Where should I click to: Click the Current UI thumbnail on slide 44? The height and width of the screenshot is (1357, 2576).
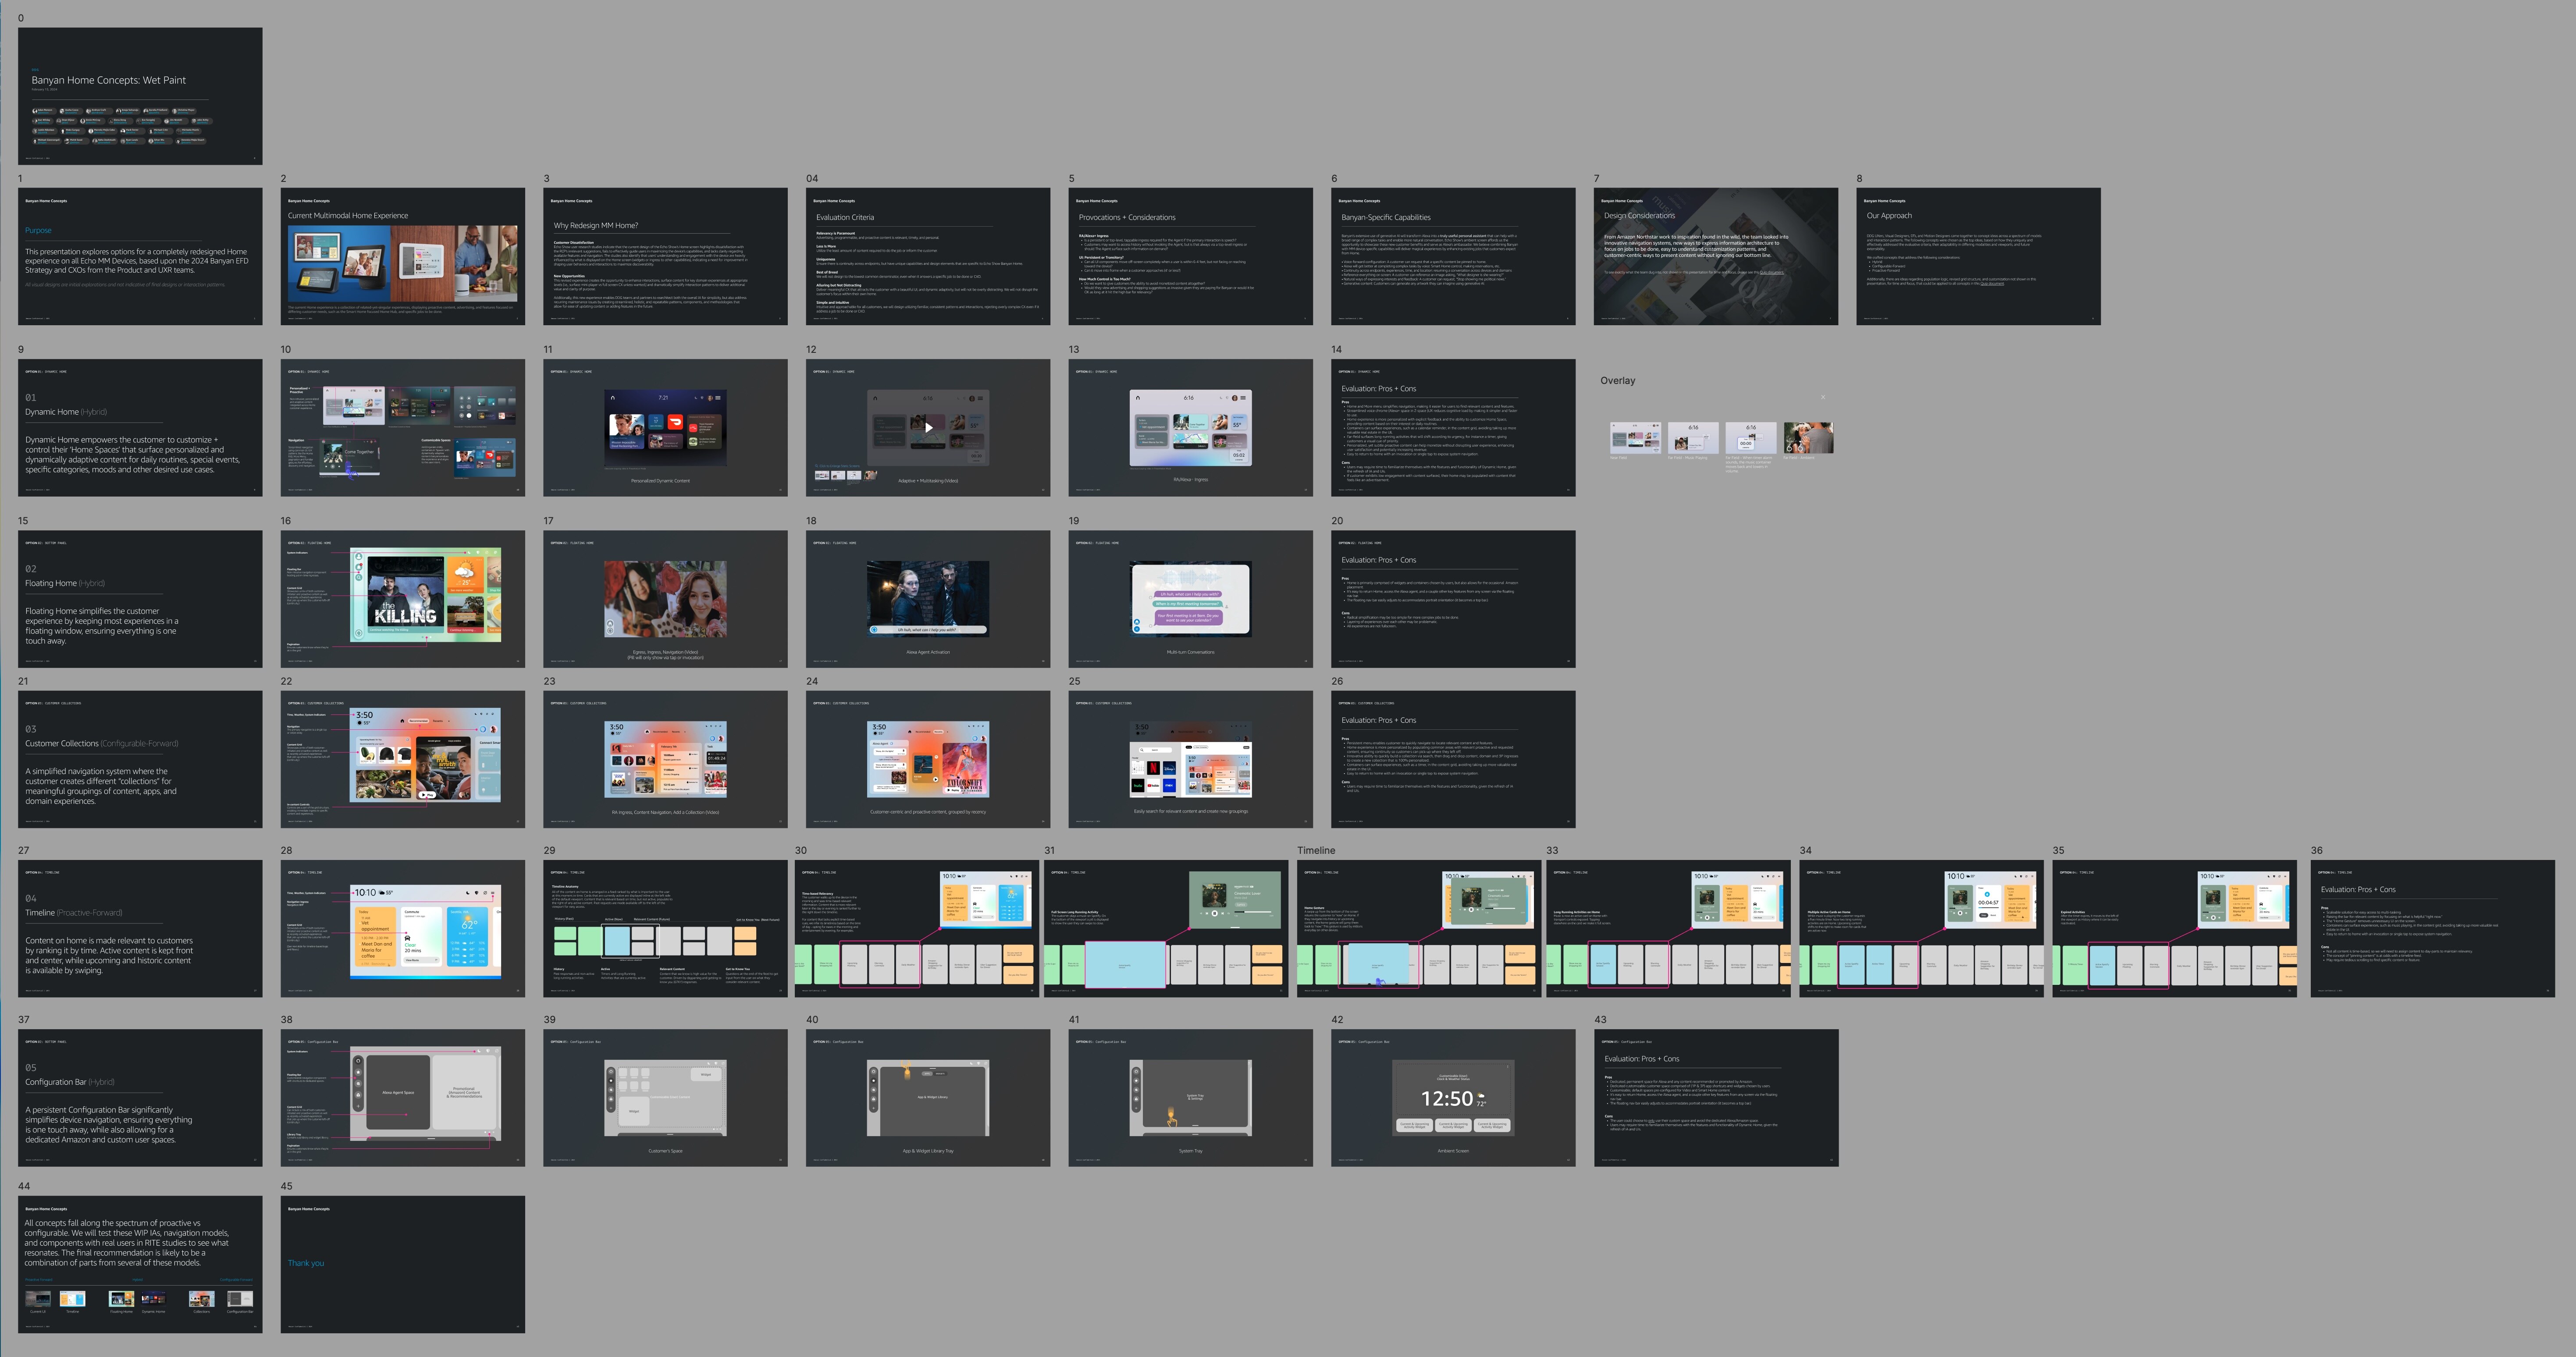pyautogui.click(x=38, y=1299)
